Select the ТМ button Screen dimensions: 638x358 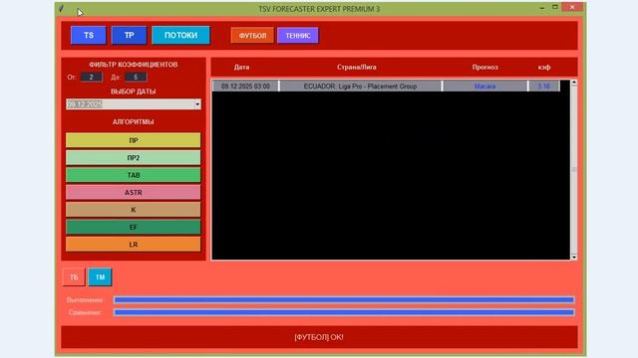tap(100, 277)
